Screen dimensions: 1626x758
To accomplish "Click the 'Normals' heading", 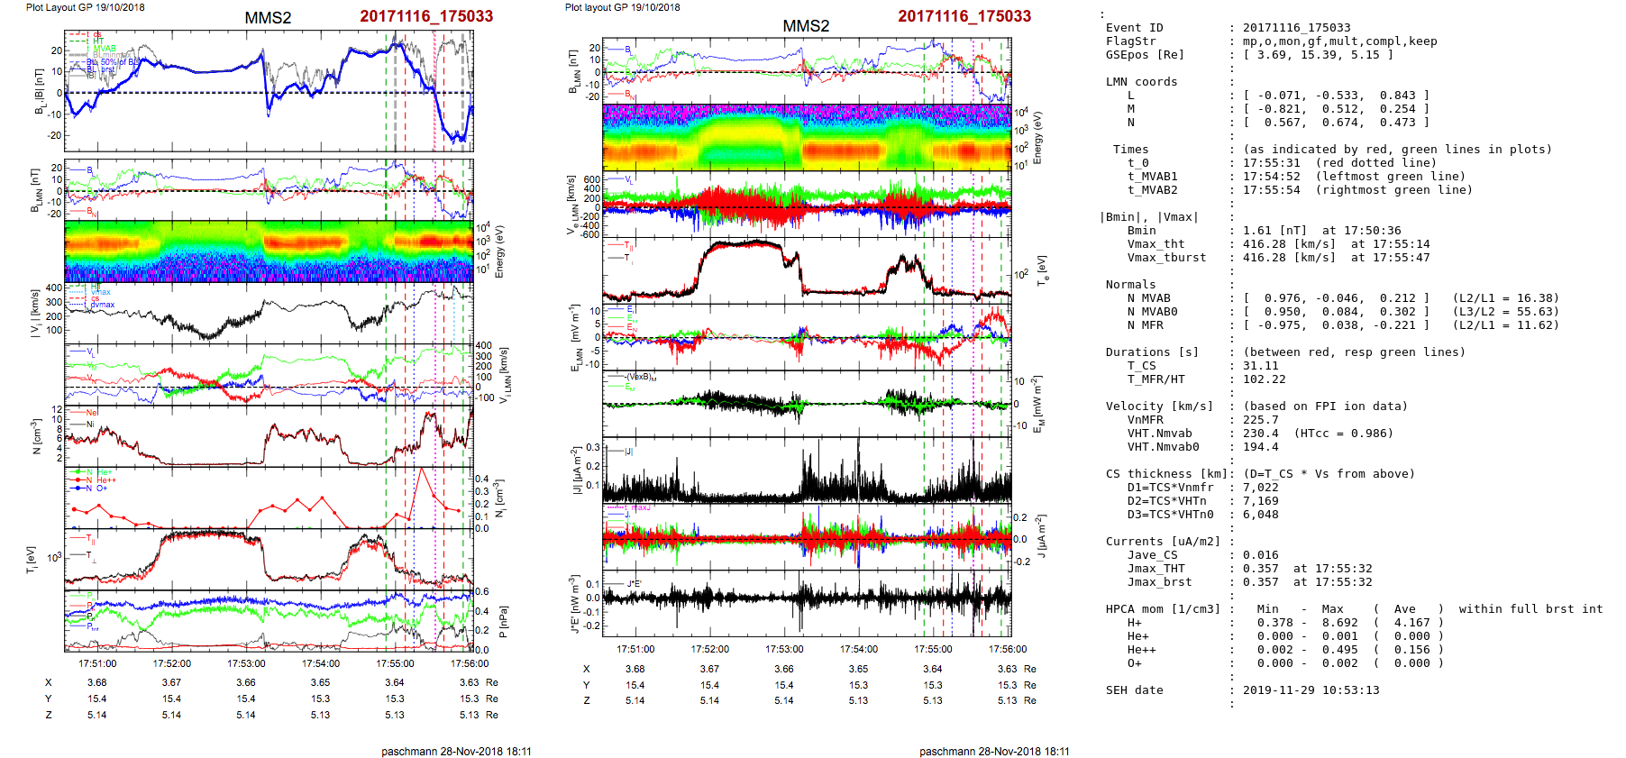I will click(1130, 285).
